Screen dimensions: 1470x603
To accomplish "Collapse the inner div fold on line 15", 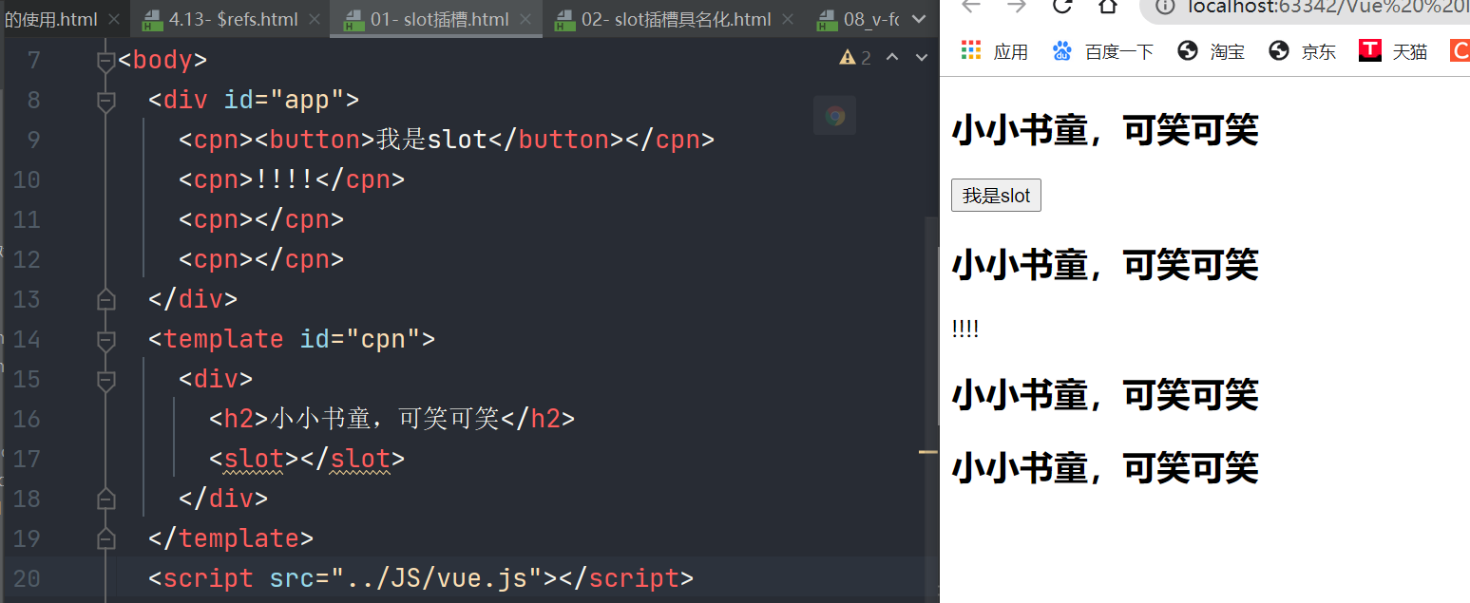I will pyautogui.click(x=106, y=379).
